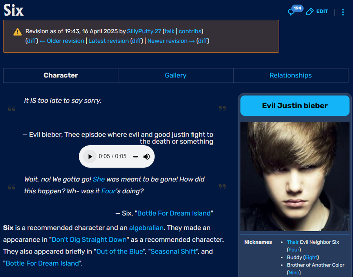Go to the Newer revision
This screenshot has height=277, width=353.
click(x=171, y=41)
